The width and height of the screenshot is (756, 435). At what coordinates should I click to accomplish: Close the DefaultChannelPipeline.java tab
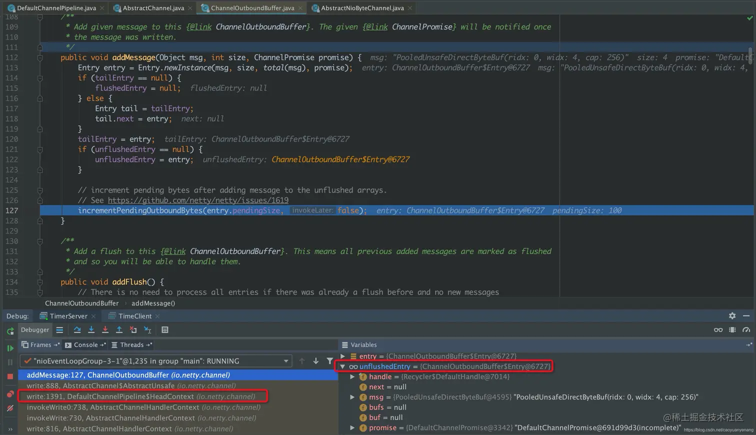(102, 8)
